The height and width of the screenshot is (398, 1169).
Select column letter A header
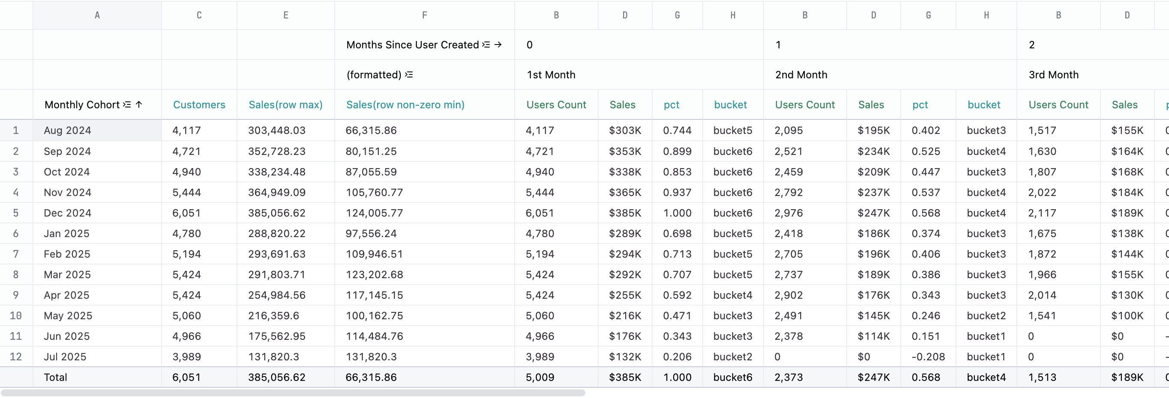pos(97,15)
